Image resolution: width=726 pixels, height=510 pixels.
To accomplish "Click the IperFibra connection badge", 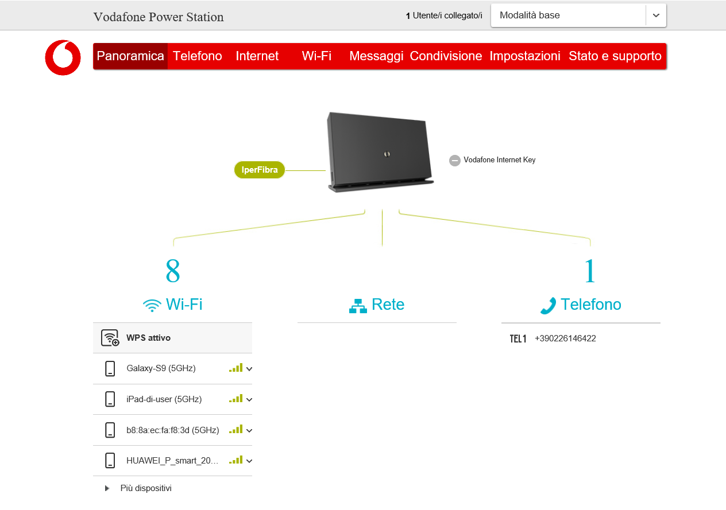I will (x=260, y=170).
